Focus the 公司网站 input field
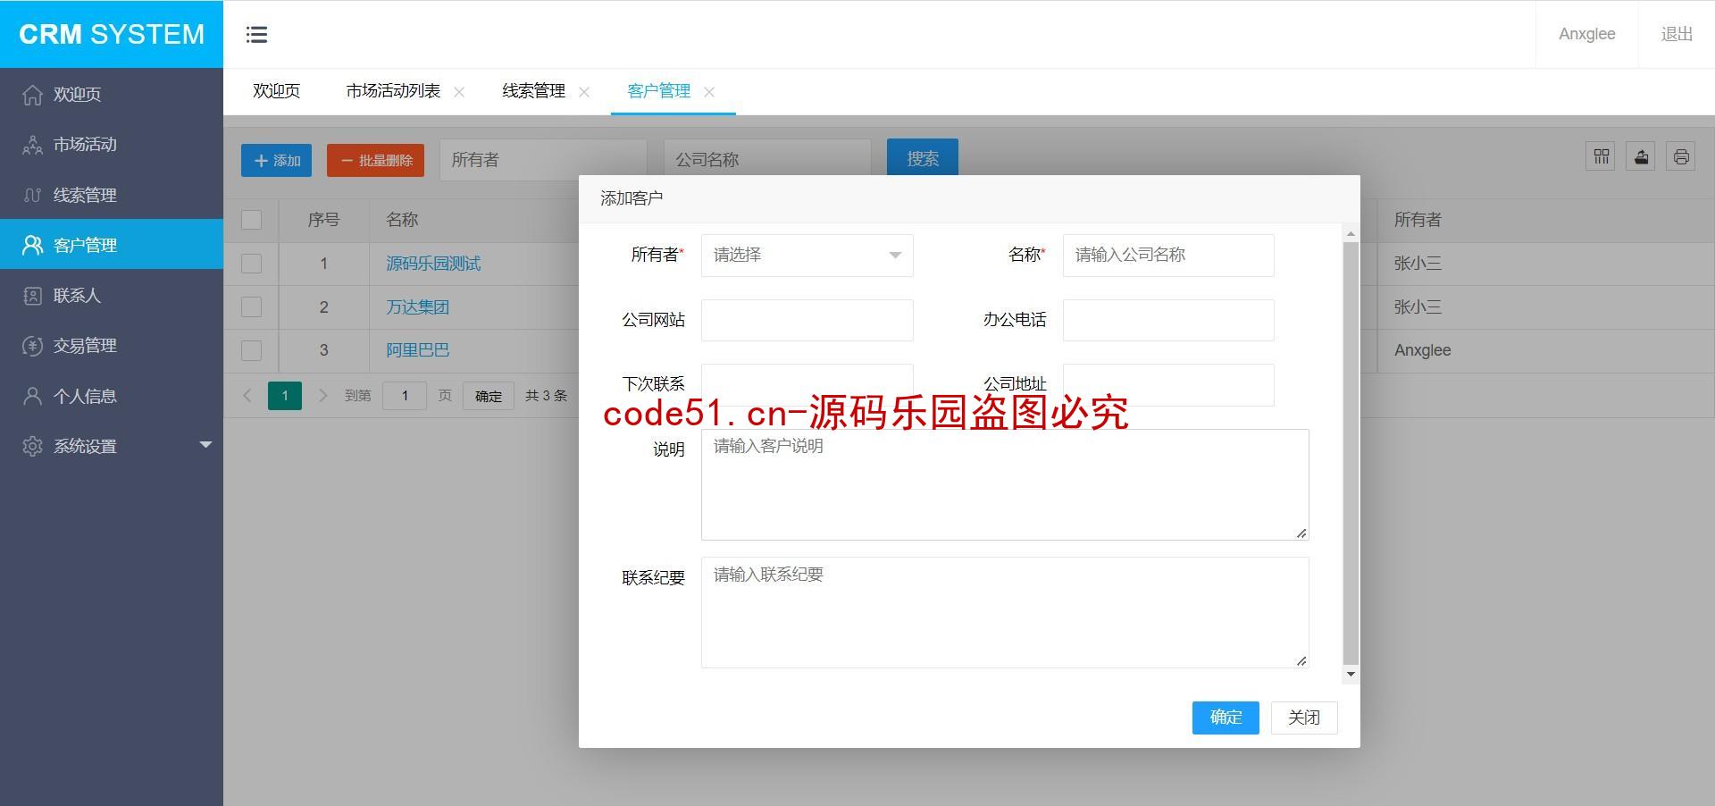The image size is (1715, 806). pos(807,320)
